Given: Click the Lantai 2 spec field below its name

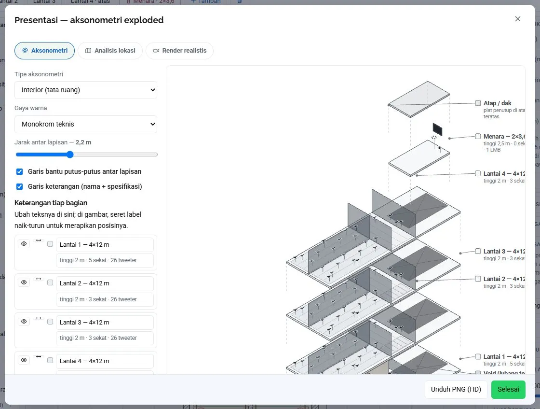Looking at the screenshot, I should click(x=105, y=299).
